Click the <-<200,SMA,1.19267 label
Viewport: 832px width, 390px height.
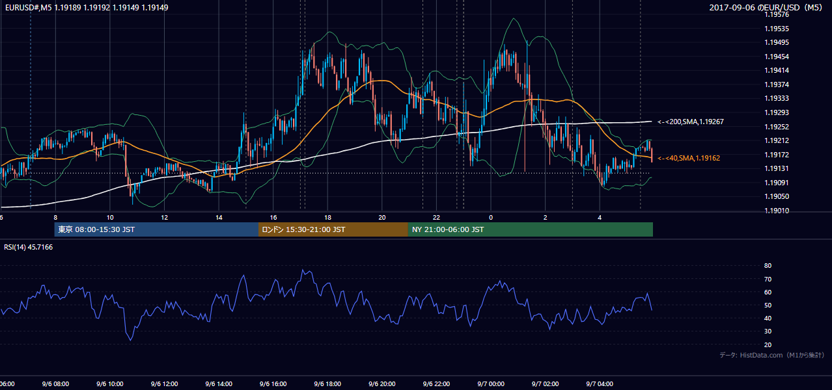(690, 122)
